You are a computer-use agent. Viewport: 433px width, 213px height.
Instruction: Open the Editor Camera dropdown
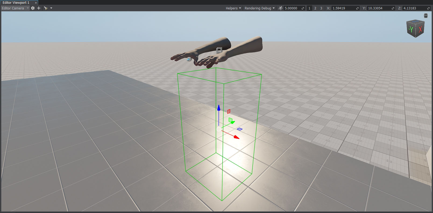(x=15, y=8)
